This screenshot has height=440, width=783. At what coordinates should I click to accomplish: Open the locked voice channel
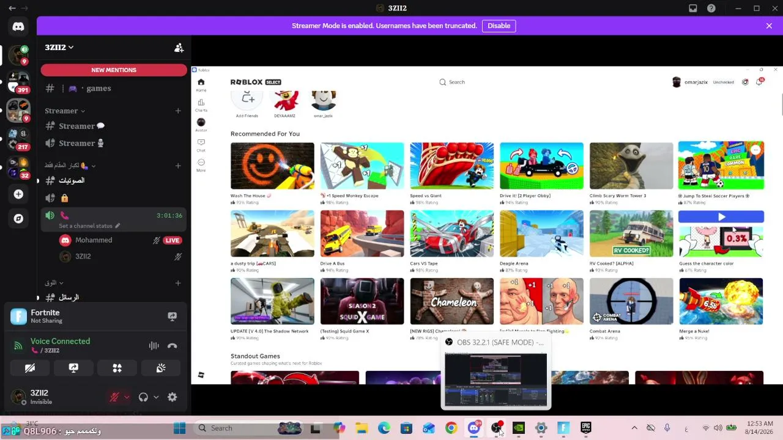pyautogui.click(x=114, y=198)
